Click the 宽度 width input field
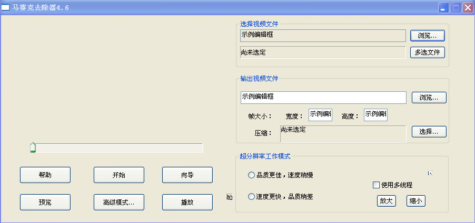 pyautogui.click(x=320, y=115)
